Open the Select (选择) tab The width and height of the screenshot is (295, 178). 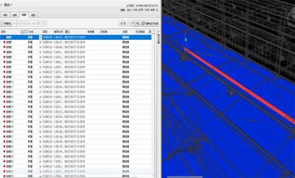click(15, 15)
